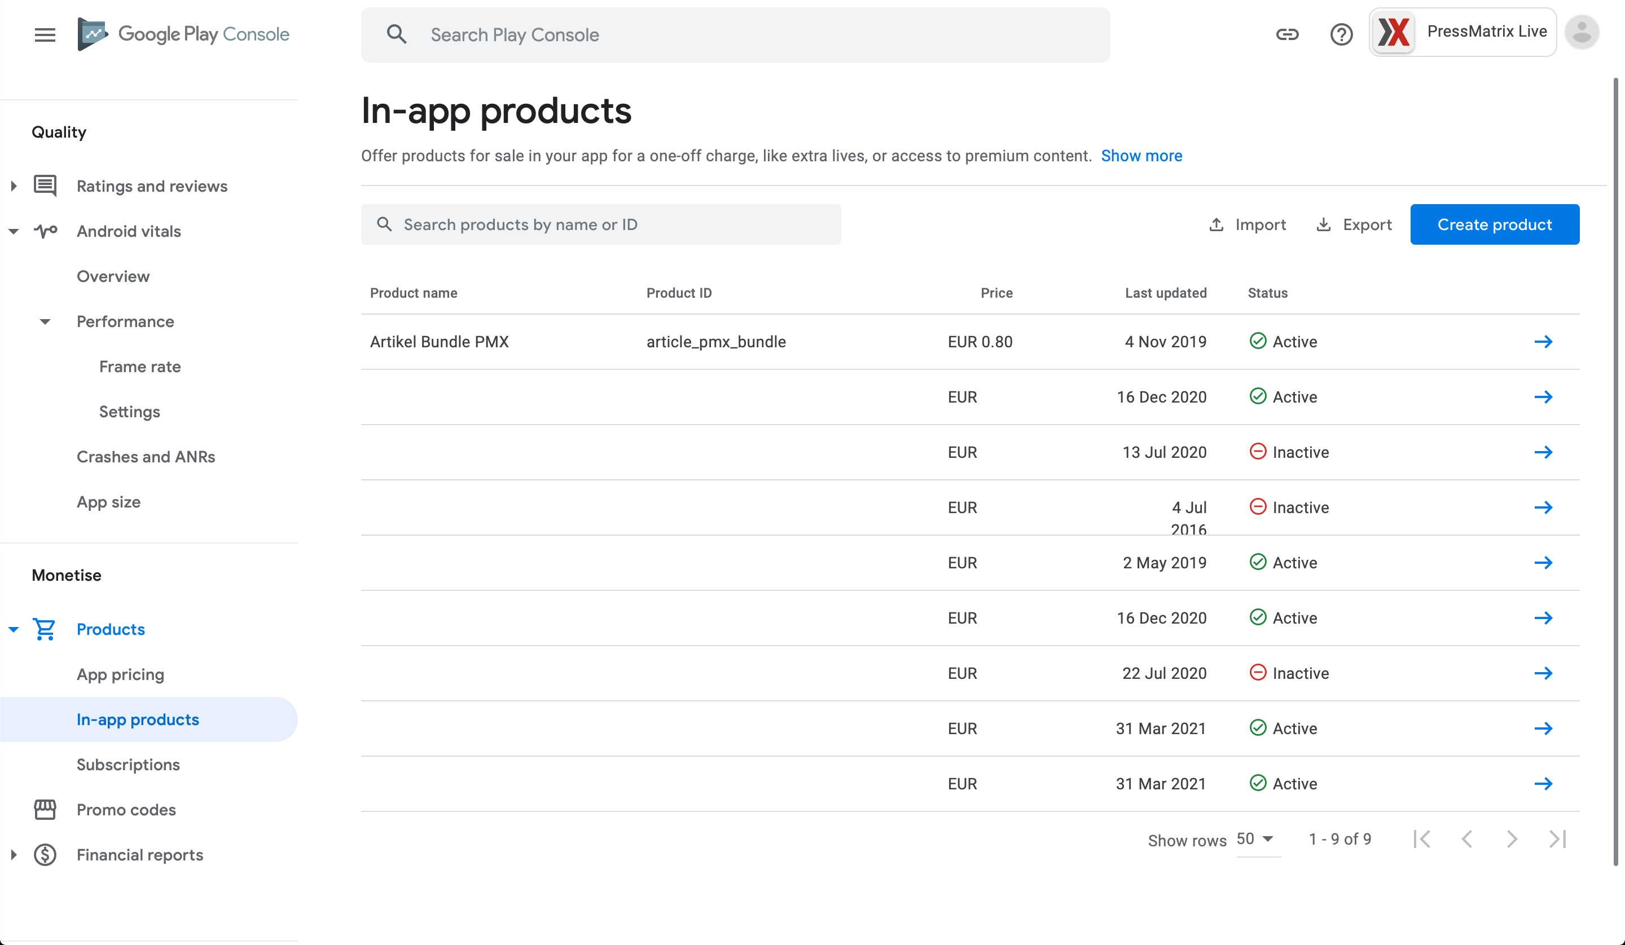Click the Artikel Bundle PMX product name

point(439,342)
